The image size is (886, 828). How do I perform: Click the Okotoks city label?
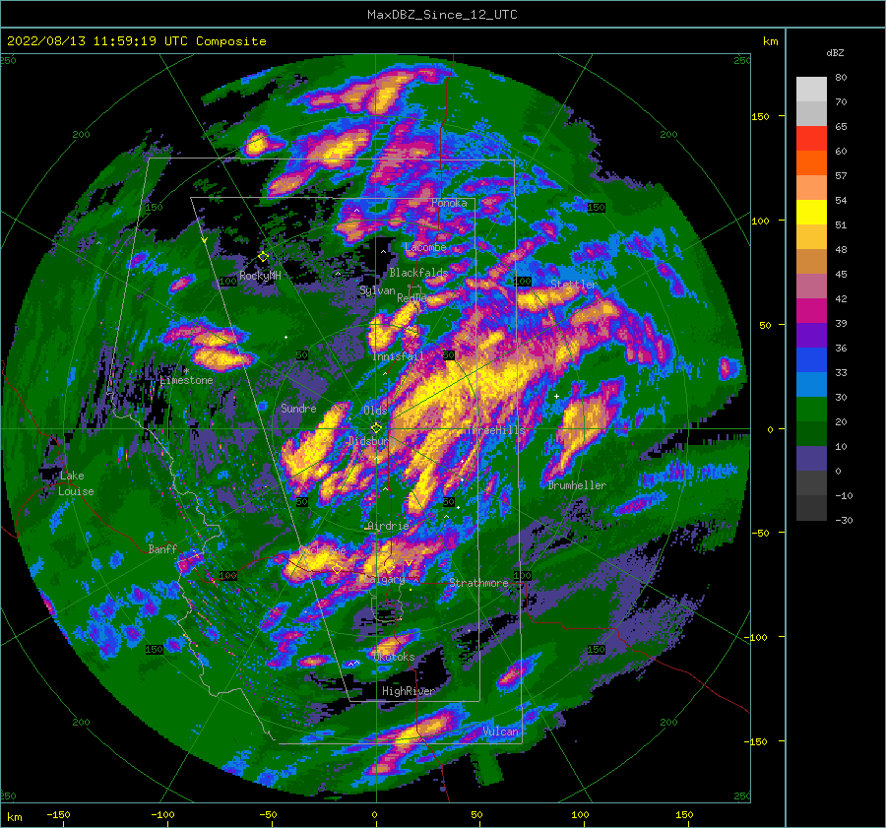click(x=394, y=658)
